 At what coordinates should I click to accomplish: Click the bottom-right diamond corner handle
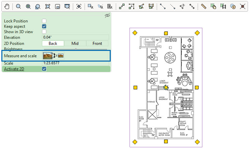click(197, 142)
